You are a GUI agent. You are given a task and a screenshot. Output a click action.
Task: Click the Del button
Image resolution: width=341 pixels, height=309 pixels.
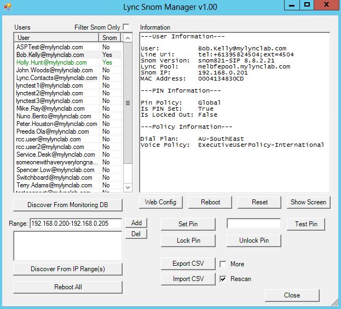[136, 234]
